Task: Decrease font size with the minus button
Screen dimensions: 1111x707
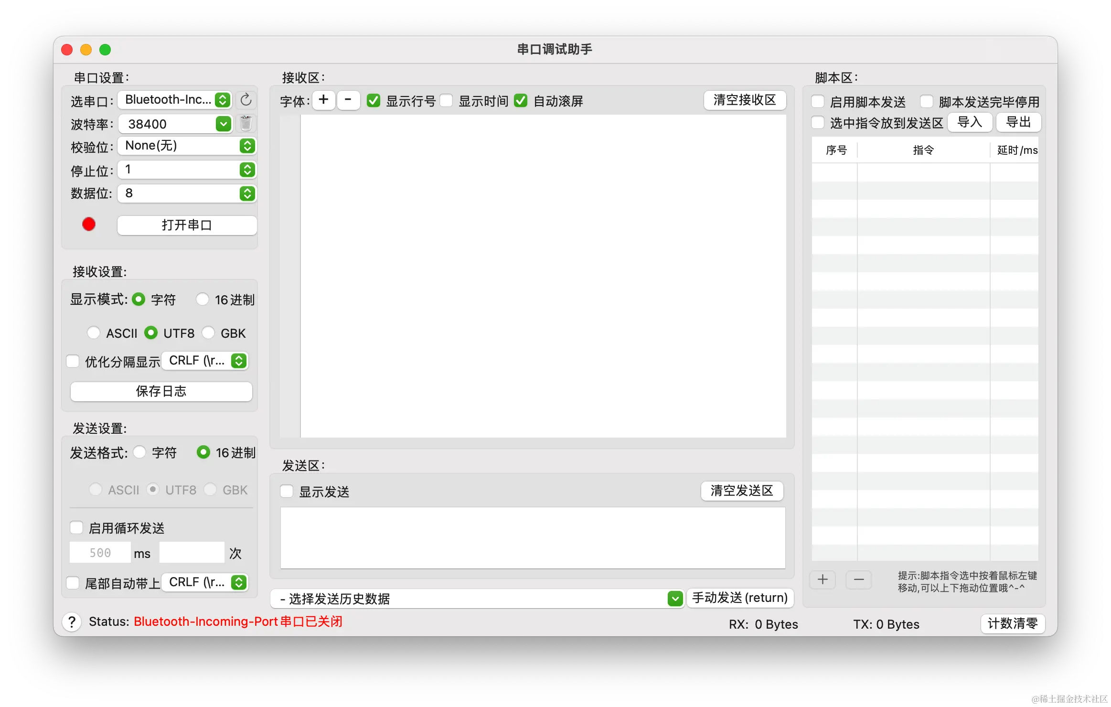Action: (x=348, y=100)
